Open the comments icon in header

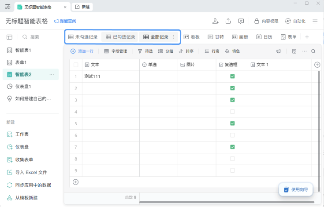(241, 21)
